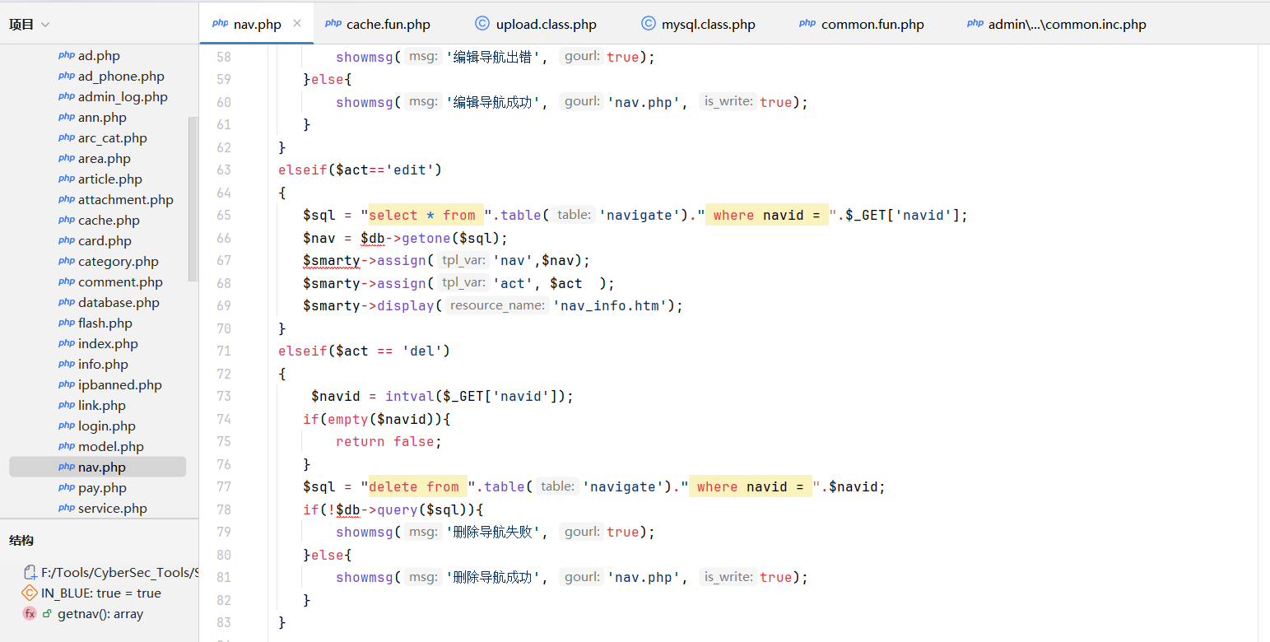This screenshot has width=1270, height=642.
Task: Select nav.php in the file tree
Action: click(101, 468)
